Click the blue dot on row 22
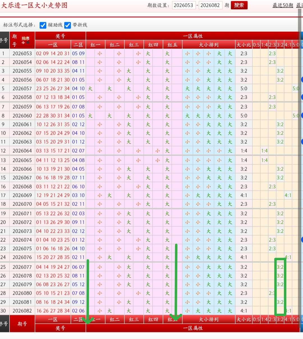The height and width of the screenshot is (339, 303). tap(302, 240)
